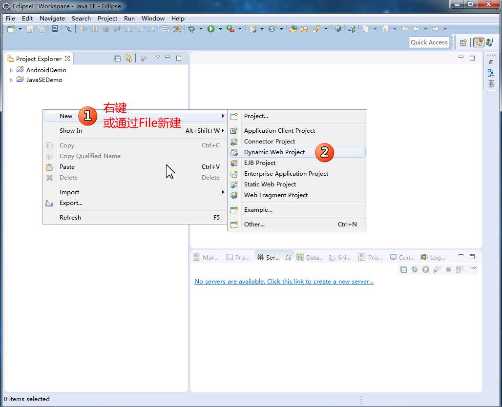502x407 pixels.
Task: Click the Save toolbar icon
Action: (30, 29)
